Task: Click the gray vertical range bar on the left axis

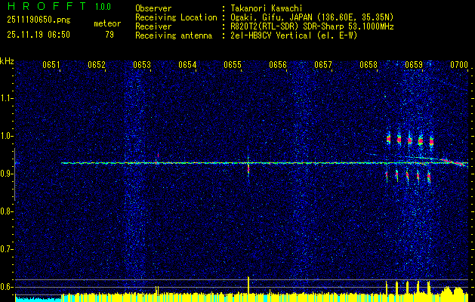Action: point(14,174)
